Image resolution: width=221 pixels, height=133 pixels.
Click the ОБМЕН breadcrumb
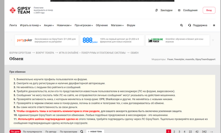click(x=134, y=53)
